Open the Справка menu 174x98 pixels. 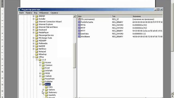54,13
